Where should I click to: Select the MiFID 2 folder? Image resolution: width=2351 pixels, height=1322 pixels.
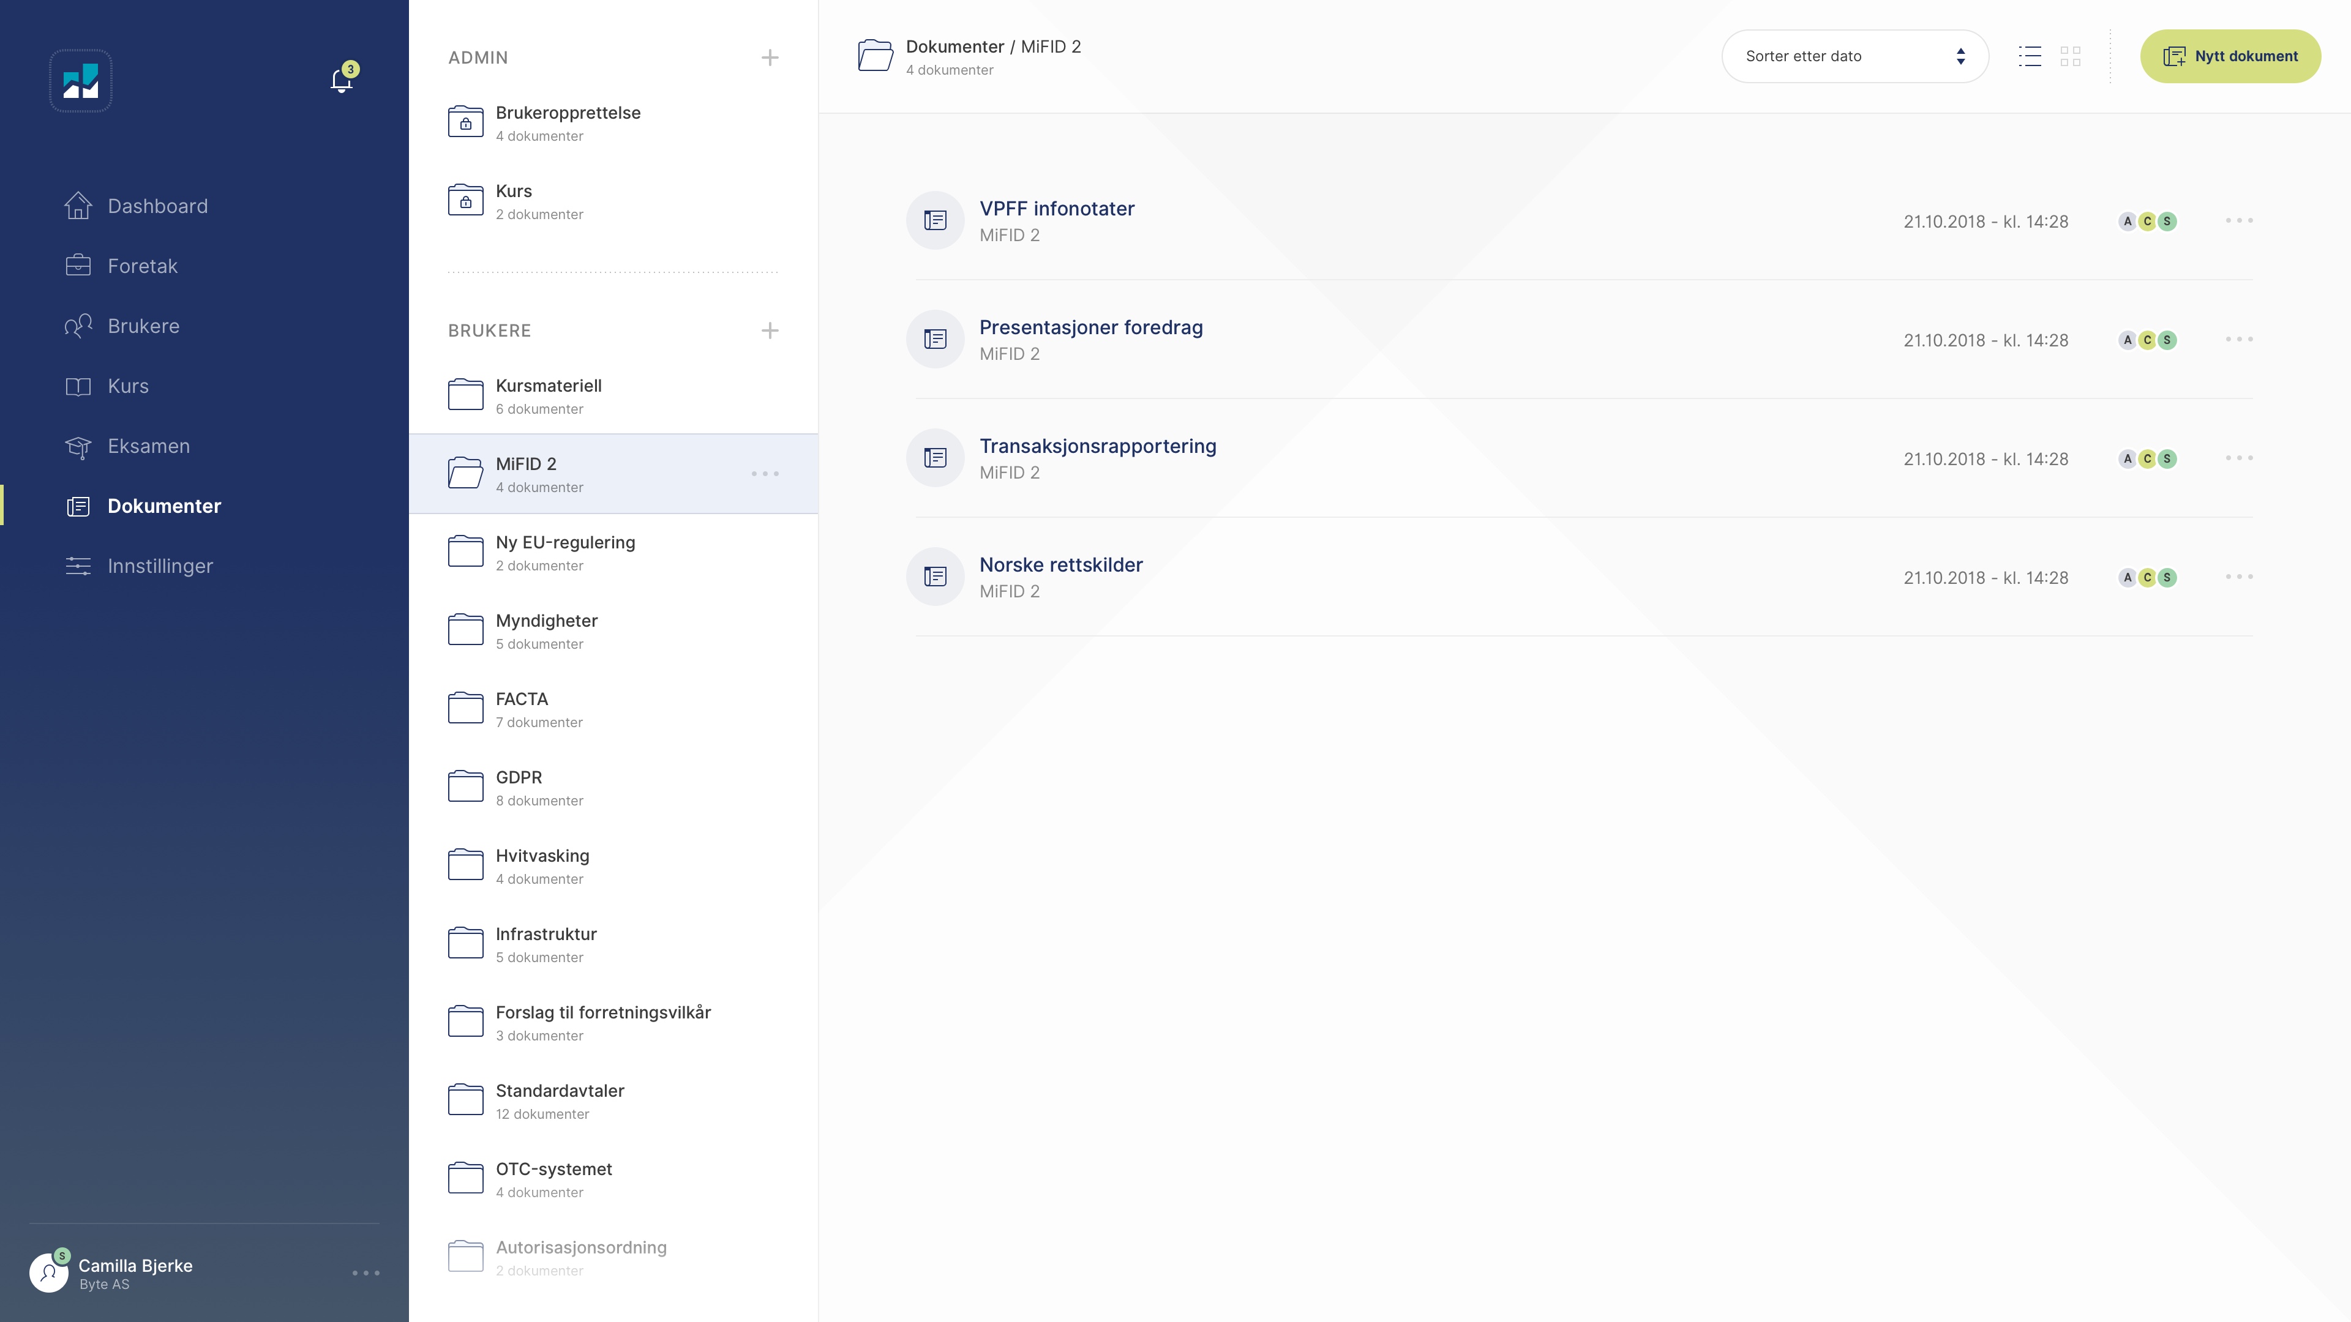point(613,474)
